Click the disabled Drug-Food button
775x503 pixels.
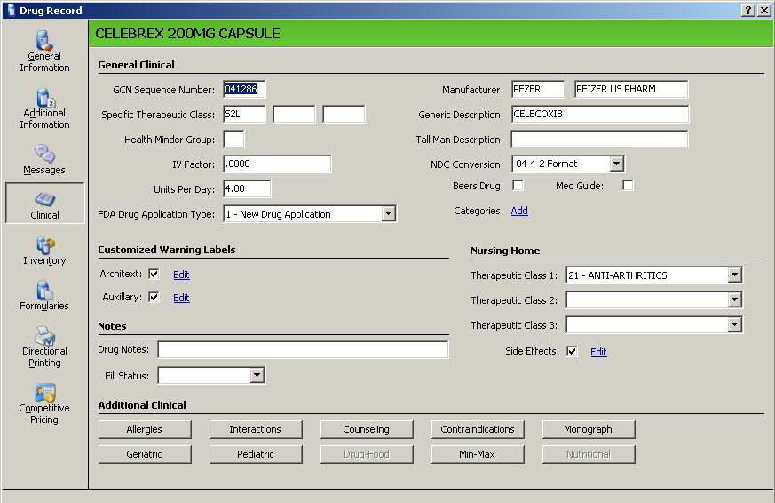tap(367, 454)
